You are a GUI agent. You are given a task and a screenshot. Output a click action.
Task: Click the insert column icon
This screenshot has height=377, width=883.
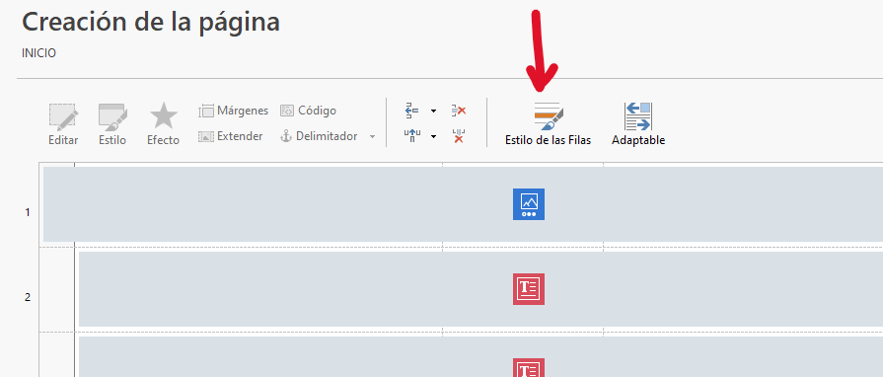click(x=412, y=136)
